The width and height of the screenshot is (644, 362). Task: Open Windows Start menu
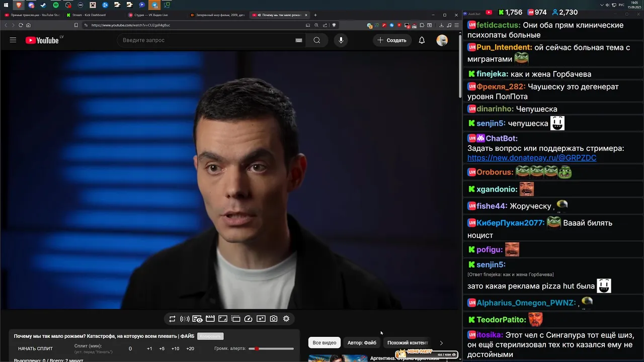click(x=6, y=5)
